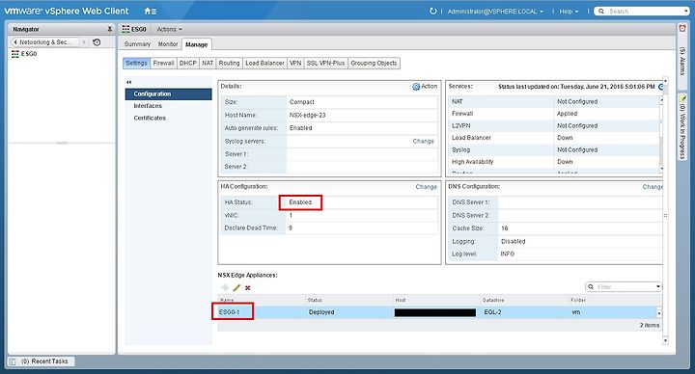Screen dimensions: 695x374
Task: Click the global refresh icon in header
Action: [x=433, y=11]
